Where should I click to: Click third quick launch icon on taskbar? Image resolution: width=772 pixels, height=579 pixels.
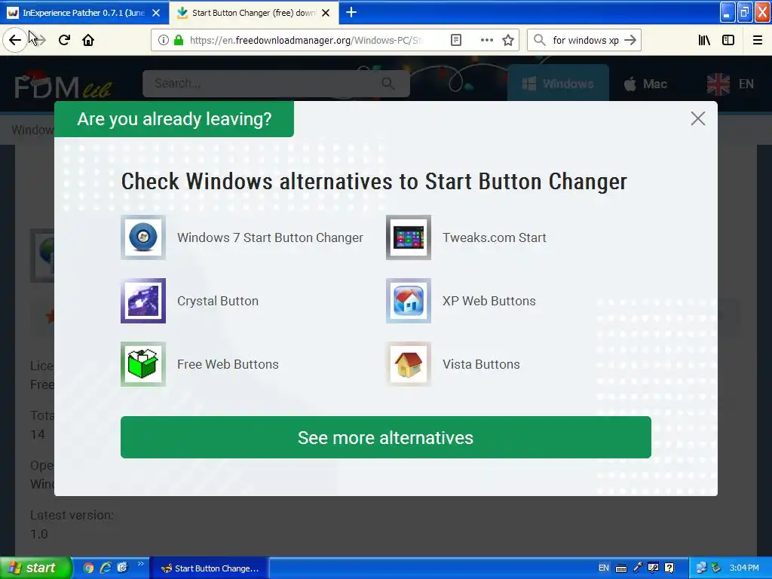(x=122, y=568)
